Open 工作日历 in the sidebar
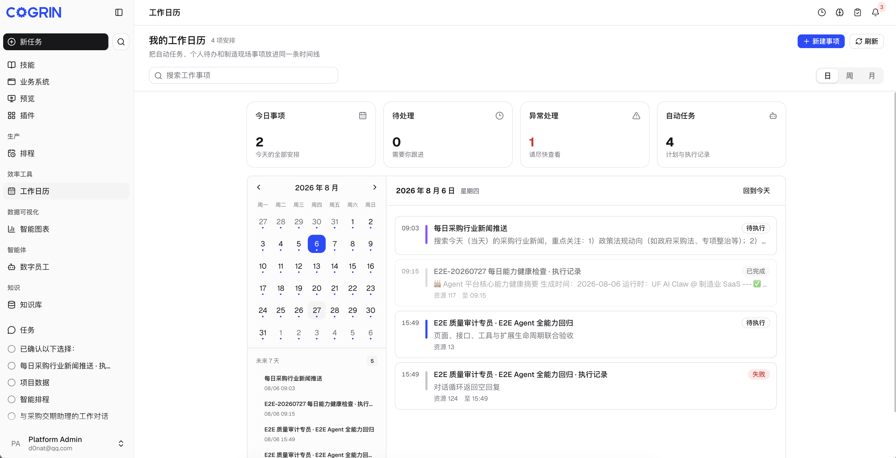The height and width of the screenshot is (458, 896). point(66,191)
